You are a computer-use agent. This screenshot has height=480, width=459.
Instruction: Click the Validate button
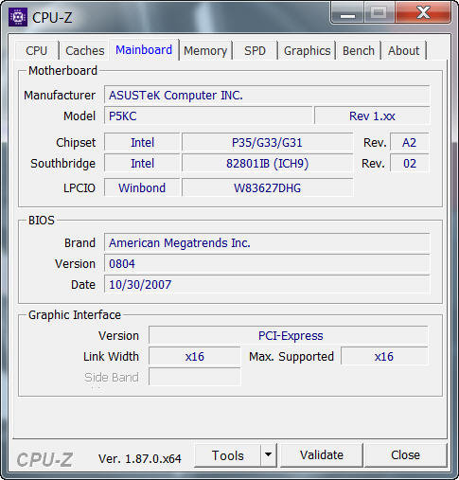tap(322, 455)
